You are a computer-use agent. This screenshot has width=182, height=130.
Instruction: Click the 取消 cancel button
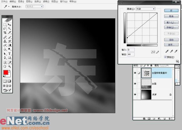coord(171,16)
